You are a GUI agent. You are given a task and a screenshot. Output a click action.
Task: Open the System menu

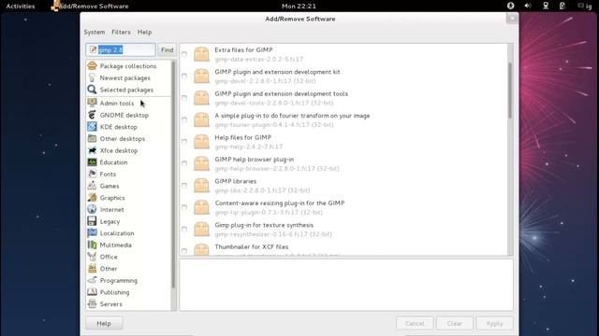click(x=95, y=32)
